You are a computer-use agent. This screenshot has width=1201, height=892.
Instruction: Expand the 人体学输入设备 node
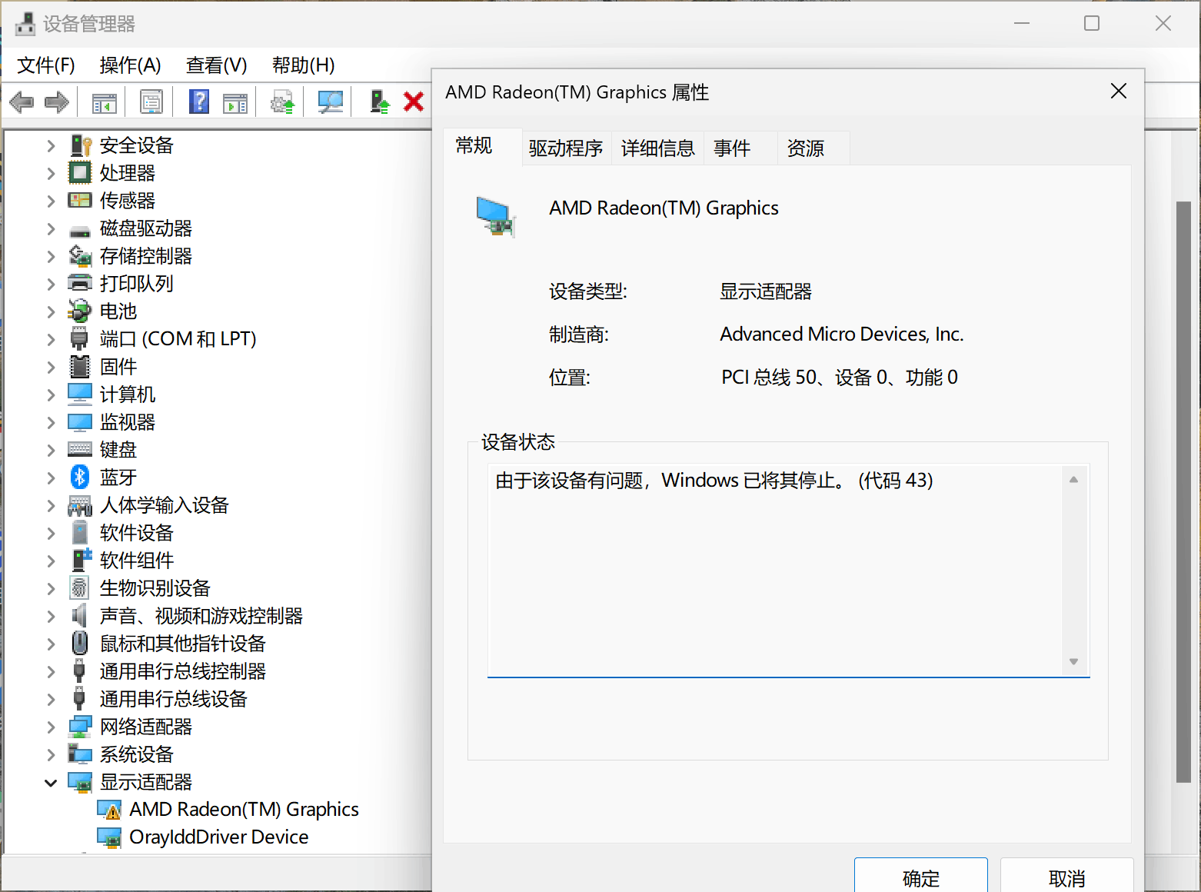point(51,505)
